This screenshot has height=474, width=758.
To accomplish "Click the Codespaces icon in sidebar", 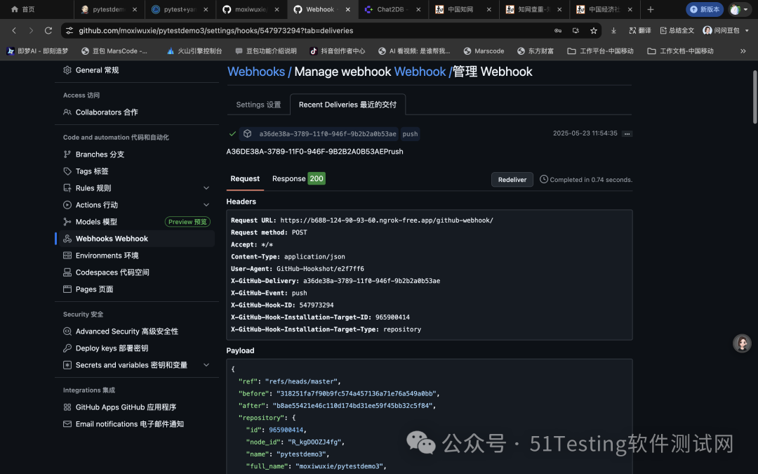I will pos(67,272).
